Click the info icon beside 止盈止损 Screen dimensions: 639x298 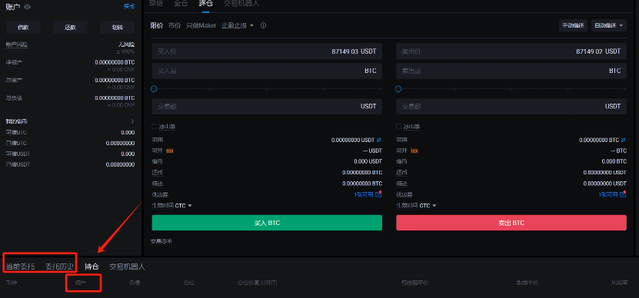point(263,25)
